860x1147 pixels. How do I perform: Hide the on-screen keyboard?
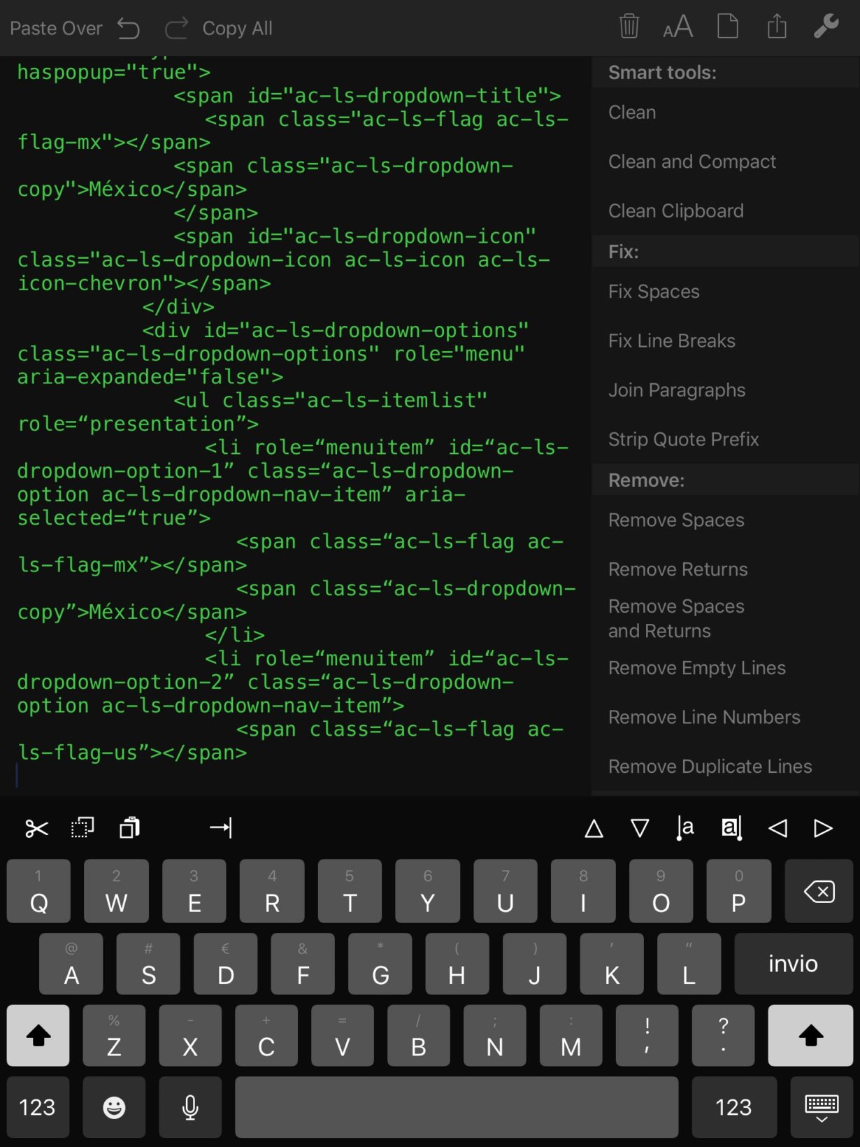pos(822,1107)
